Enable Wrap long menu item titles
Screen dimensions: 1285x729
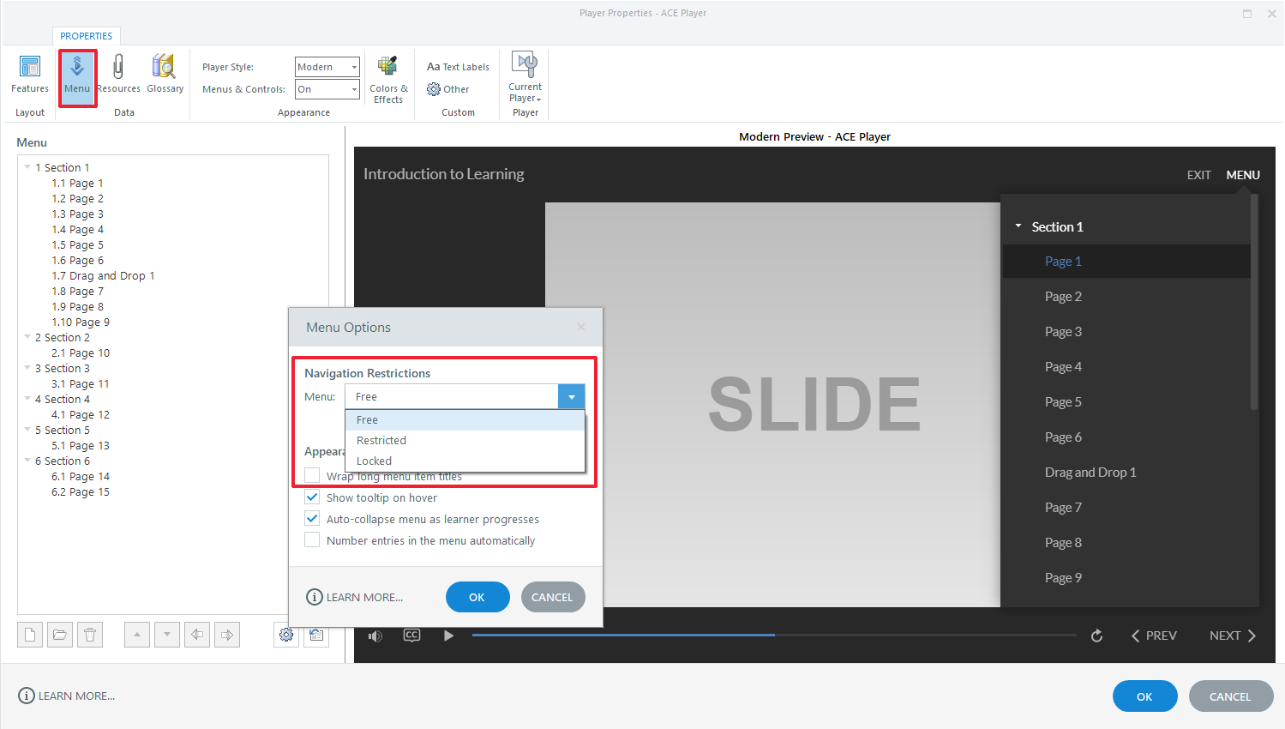pos(311,476)
